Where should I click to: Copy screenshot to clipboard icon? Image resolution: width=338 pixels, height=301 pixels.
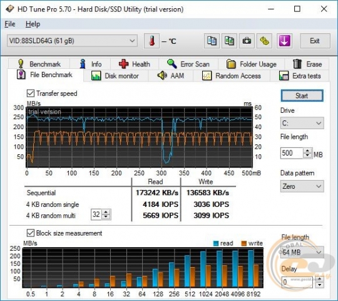coord(229,41)
